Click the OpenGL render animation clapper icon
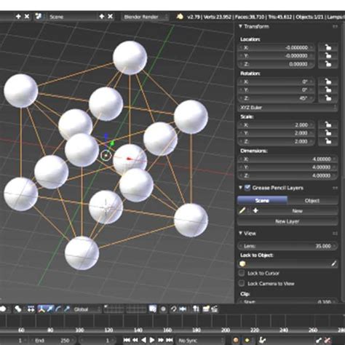The image size is (345, 345). click(215, 309)
